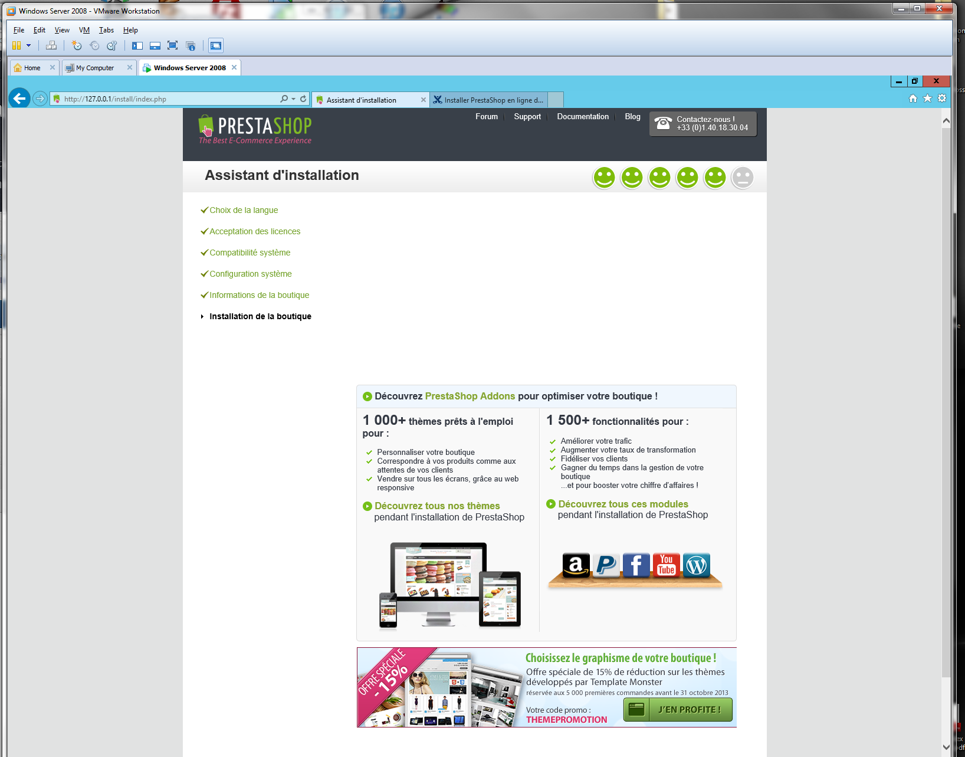The image size is (965, 757).
Task: Click the J'EN PROFITE ! button
Action: pos(678,710)
